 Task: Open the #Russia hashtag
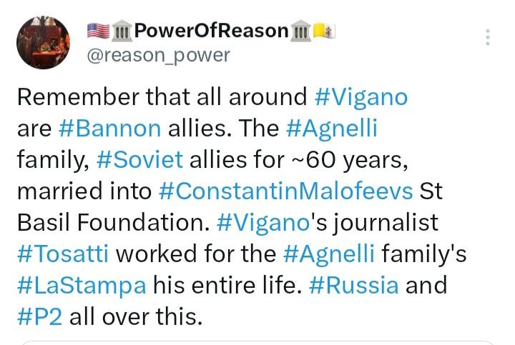(354, 285)
